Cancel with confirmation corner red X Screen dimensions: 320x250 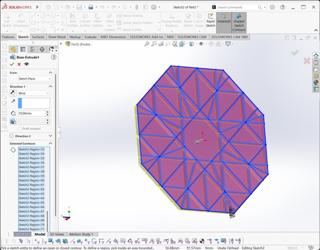click(x=306, y=61)
